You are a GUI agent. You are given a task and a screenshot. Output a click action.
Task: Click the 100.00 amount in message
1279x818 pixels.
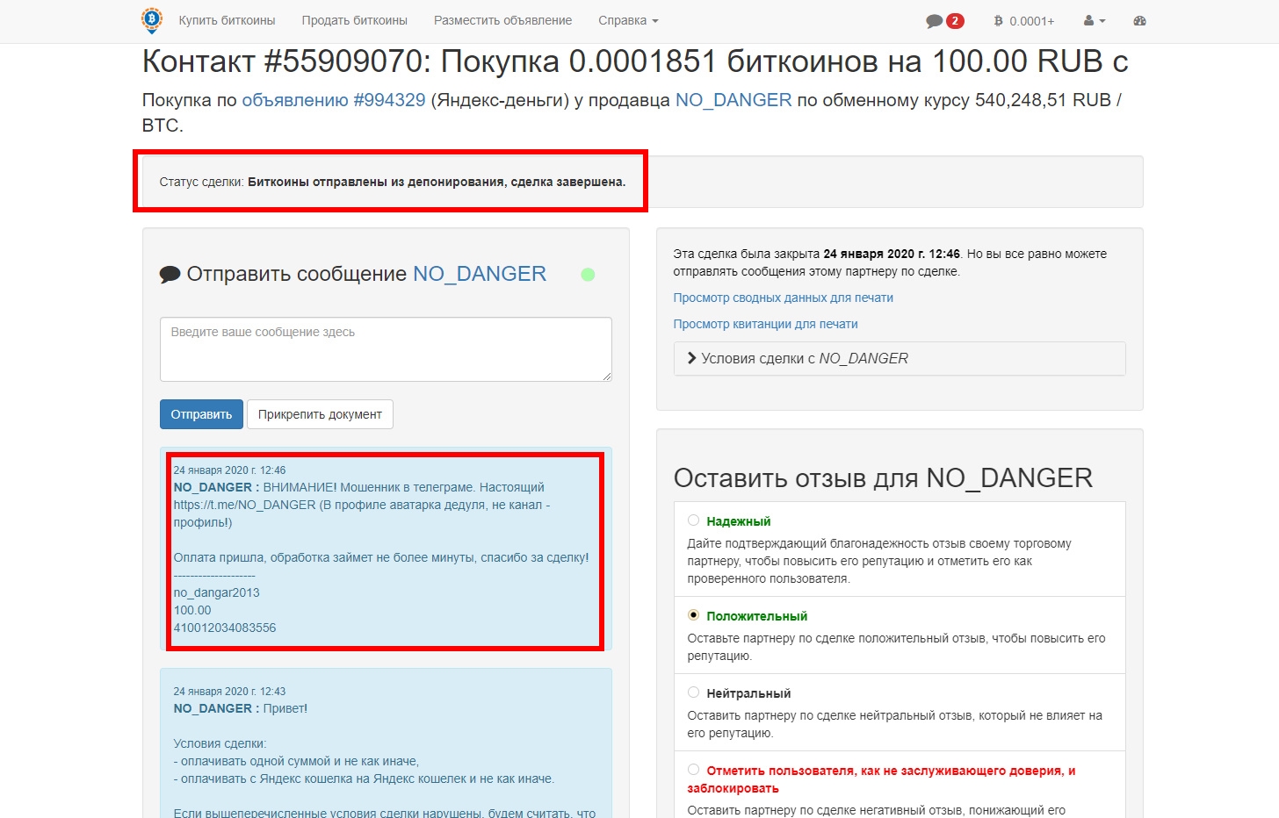(192, 610)
